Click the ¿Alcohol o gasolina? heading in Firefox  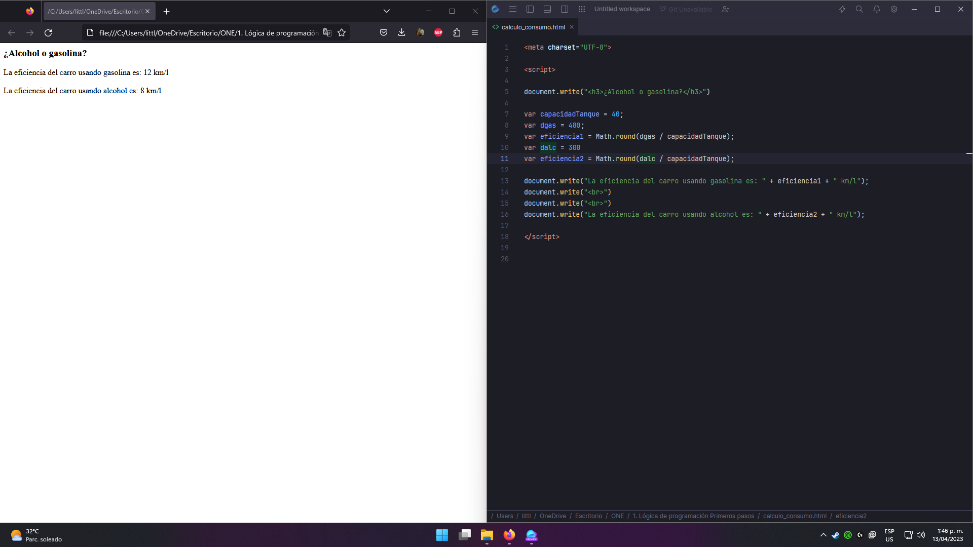coord(45,53)
